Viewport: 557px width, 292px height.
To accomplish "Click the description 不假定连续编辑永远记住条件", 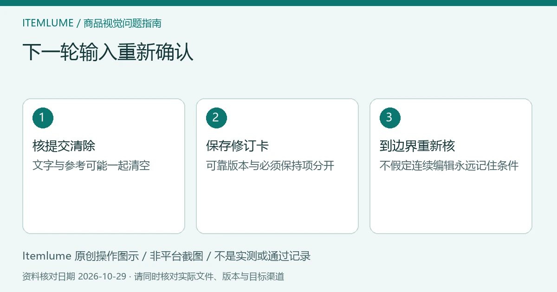I will pos(449,165).
